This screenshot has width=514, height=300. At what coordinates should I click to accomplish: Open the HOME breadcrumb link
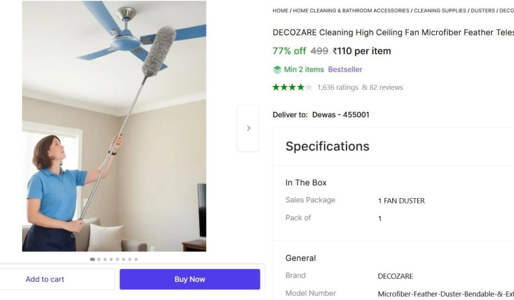280,11
